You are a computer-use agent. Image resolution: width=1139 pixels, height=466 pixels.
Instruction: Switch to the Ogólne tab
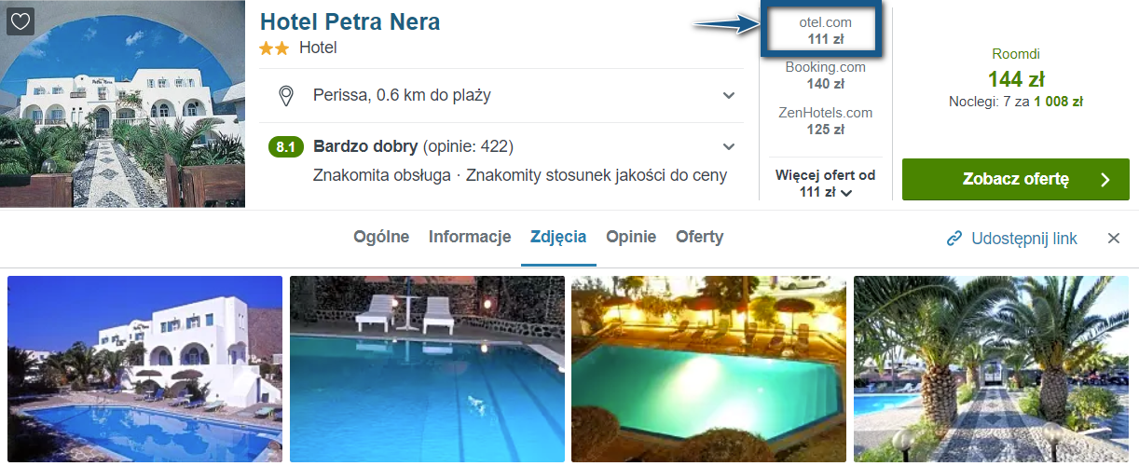pos(381,237)
